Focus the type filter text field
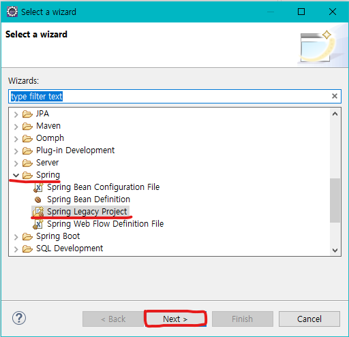Image resolution: width=349 pixels, height=337 pixels. click(x=174, y=96)
